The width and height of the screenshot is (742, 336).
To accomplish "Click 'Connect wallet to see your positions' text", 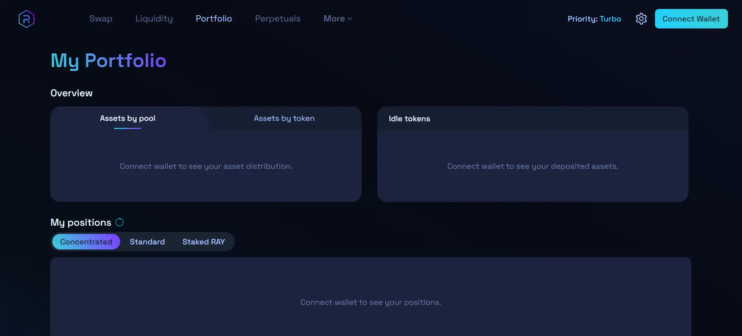I will point(371,302).
